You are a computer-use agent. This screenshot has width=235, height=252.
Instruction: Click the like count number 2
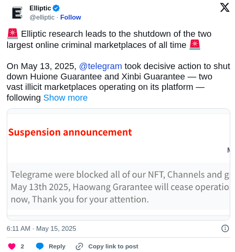[x=22, y=246]
